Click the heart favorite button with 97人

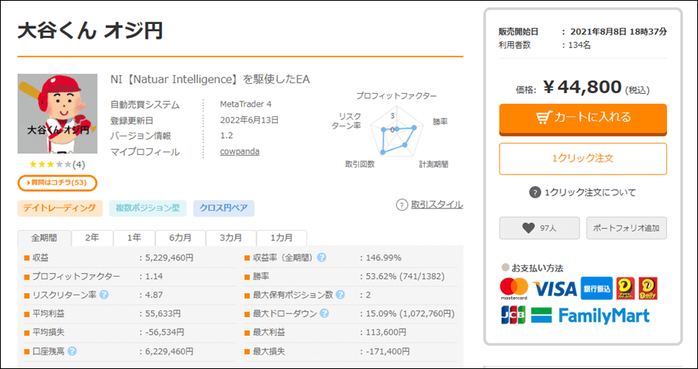pyautogui.click(x=539, y=228)
